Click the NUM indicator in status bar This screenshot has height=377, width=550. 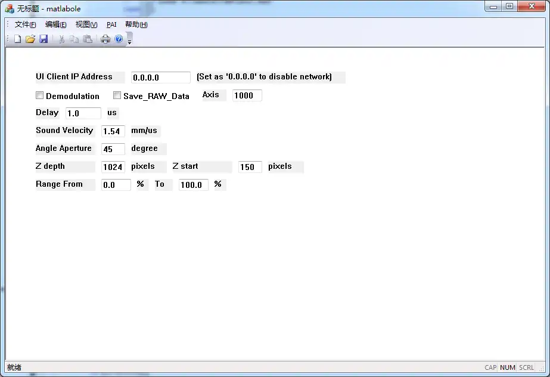(x=508, y=367)
